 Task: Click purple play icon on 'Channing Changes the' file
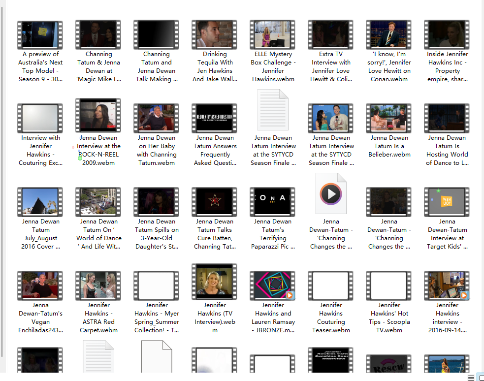(x=330, y=193)
